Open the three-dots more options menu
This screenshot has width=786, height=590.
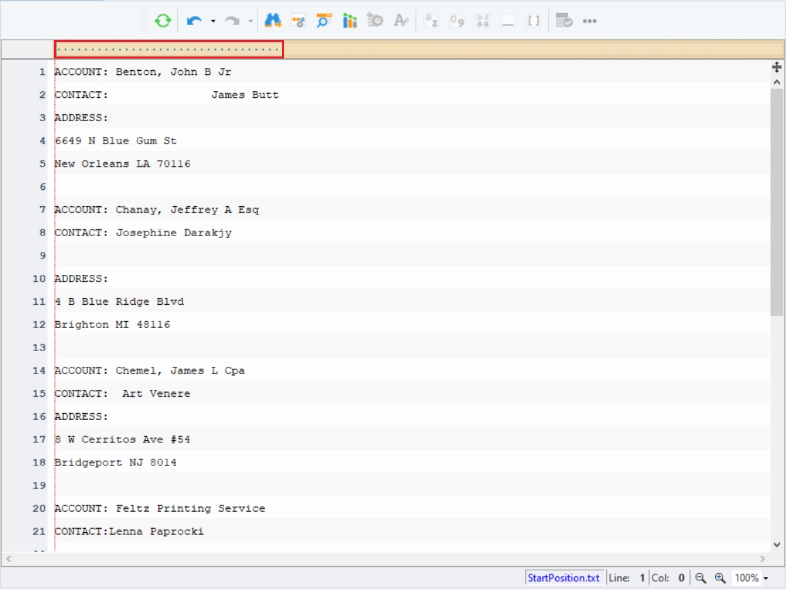pyautogui.click(x=590, y=21)
